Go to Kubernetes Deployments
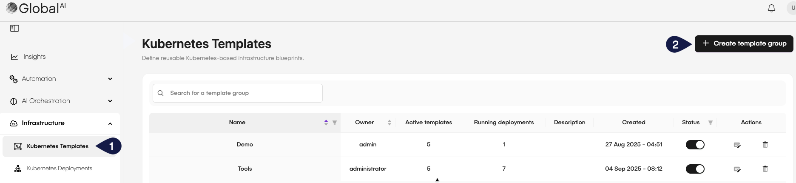Image resolution: width=796 pixels, height=183 pixels. [x=59, y=169]
